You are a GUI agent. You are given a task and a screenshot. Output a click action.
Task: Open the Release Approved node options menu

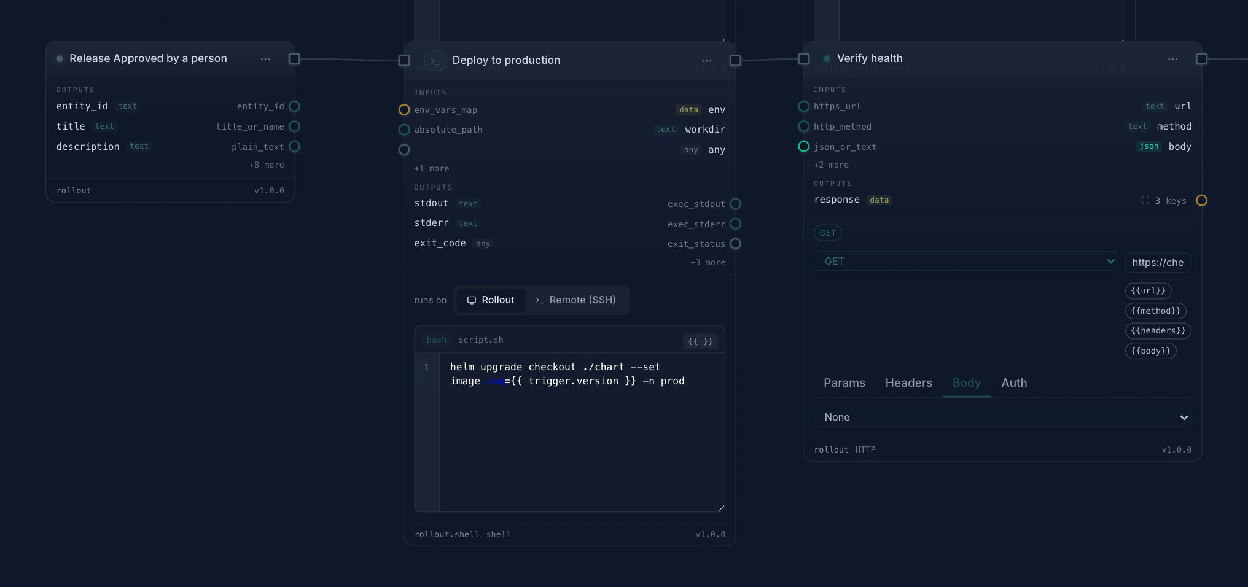point(265,59)
